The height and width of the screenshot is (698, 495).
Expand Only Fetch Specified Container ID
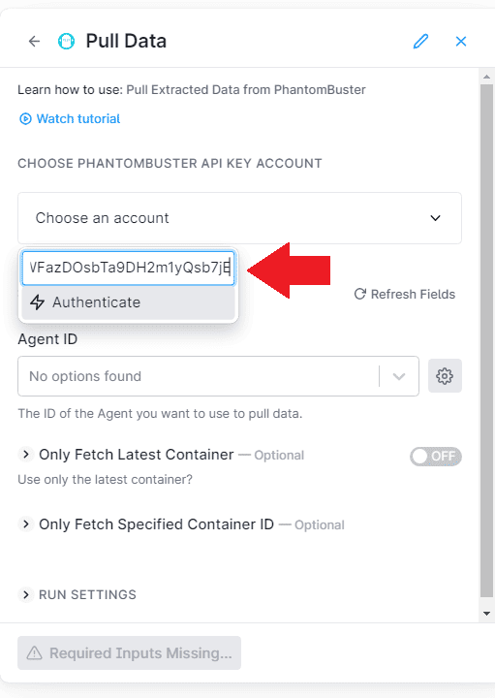coord(26,523)
